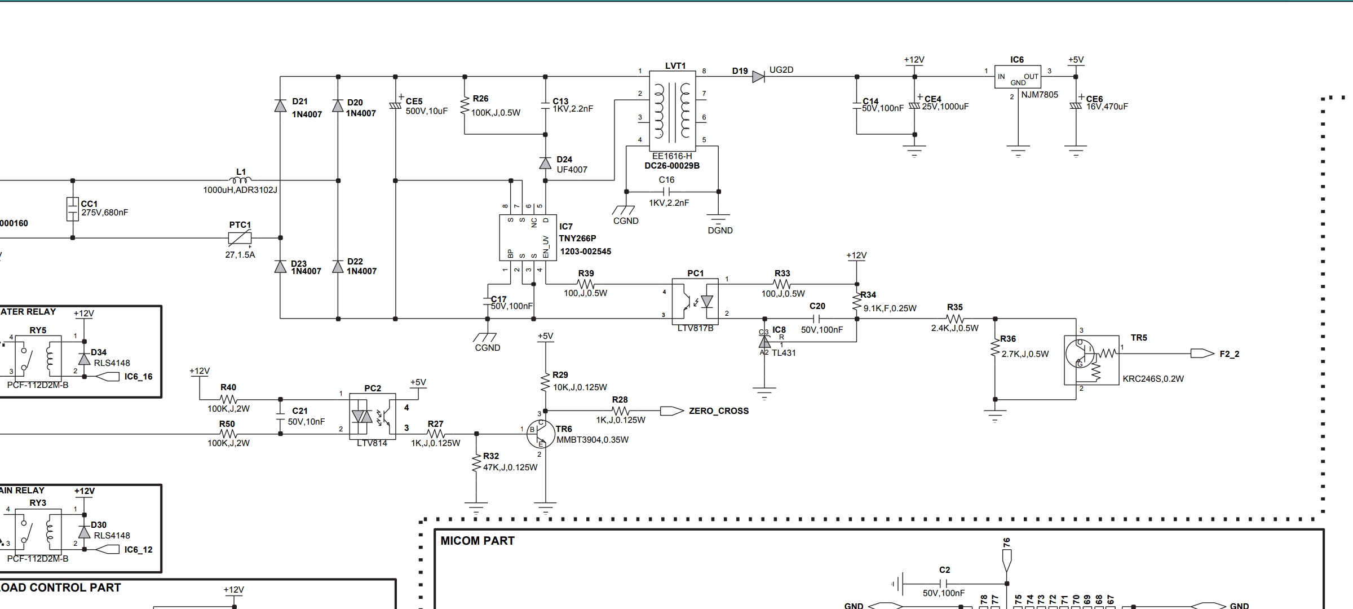Click the CC1 275V,680nF capacitor

[72, 209]
